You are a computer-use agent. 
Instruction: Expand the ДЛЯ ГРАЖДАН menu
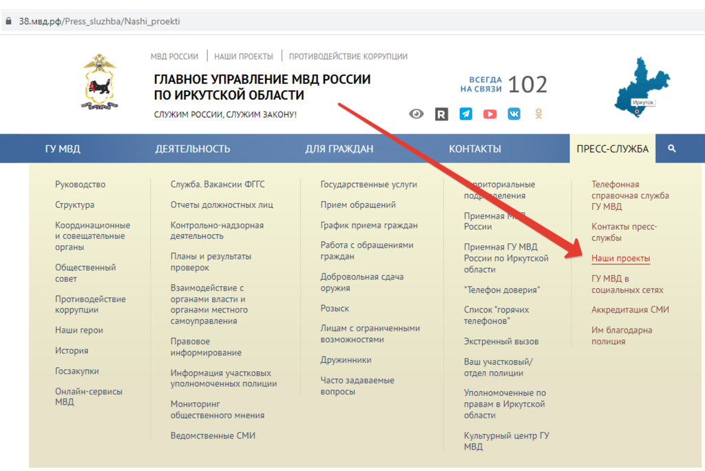[339, 149]
